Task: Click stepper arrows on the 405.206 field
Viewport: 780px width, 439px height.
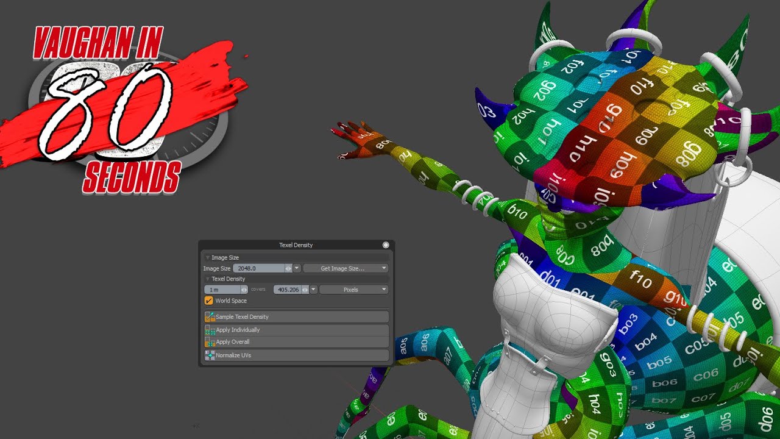Action: (x=305, y=290)
